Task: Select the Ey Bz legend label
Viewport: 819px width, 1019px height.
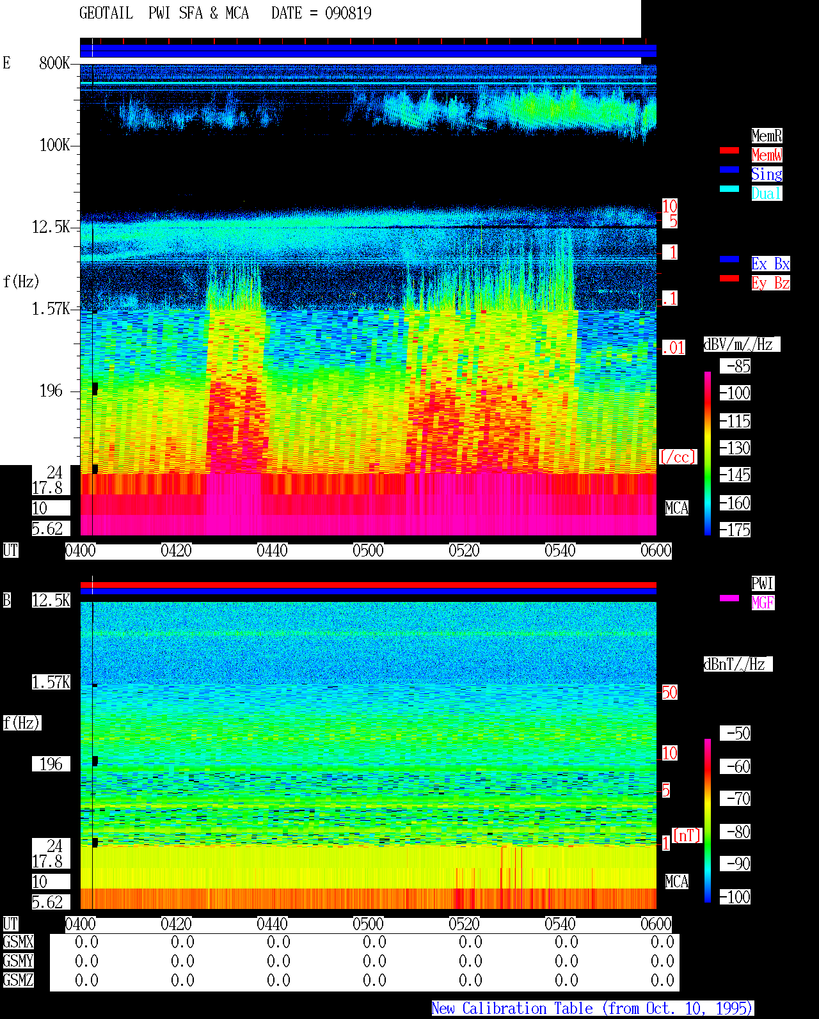Action: (x=770, y=283)
